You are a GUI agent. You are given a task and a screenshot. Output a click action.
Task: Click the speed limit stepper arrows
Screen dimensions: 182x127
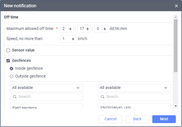73,39
